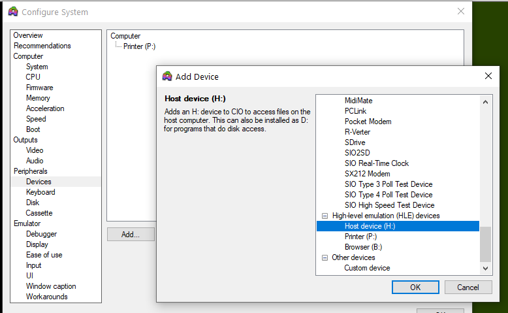
Task: Pick the MidiMate device entry
Action: pyautogui.click(x=358, y=101)
